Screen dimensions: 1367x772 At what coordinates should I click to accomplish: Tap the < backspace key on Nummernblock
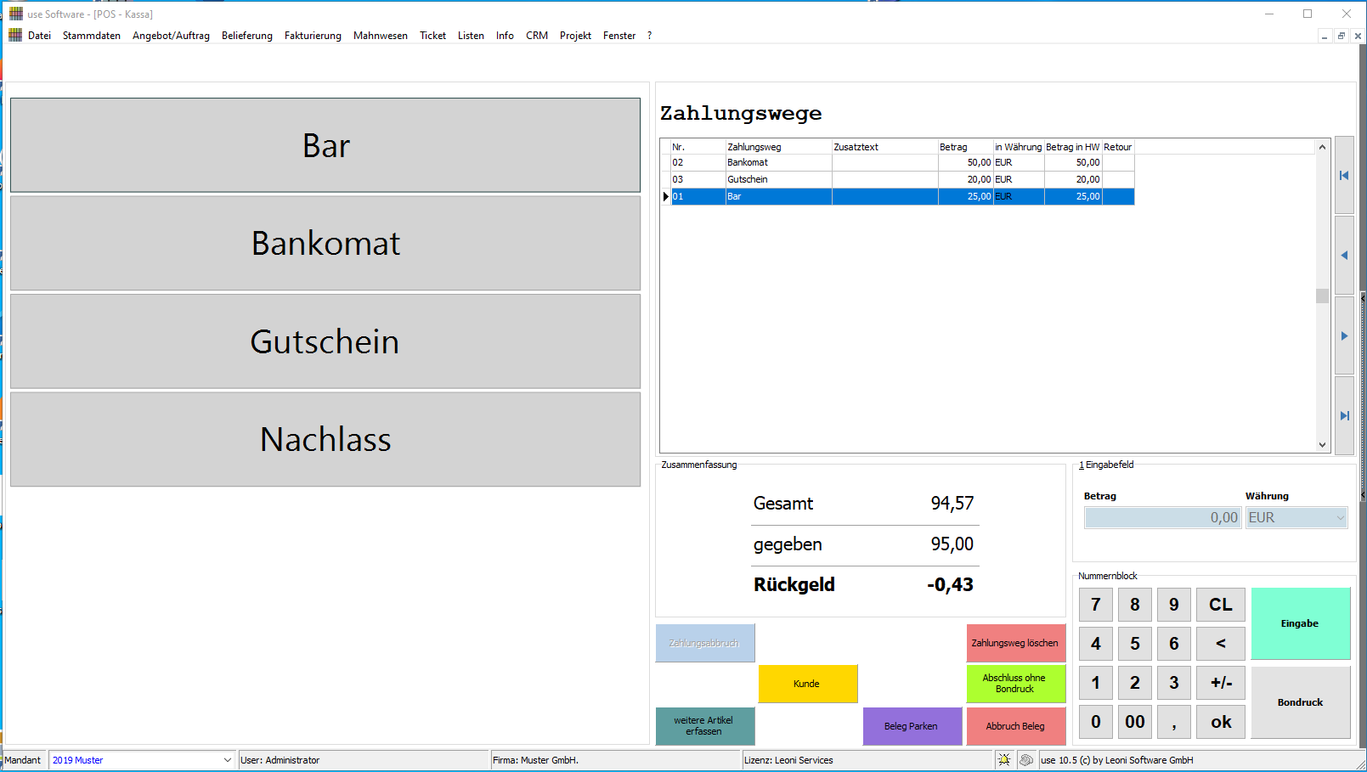coord(1221,644)
